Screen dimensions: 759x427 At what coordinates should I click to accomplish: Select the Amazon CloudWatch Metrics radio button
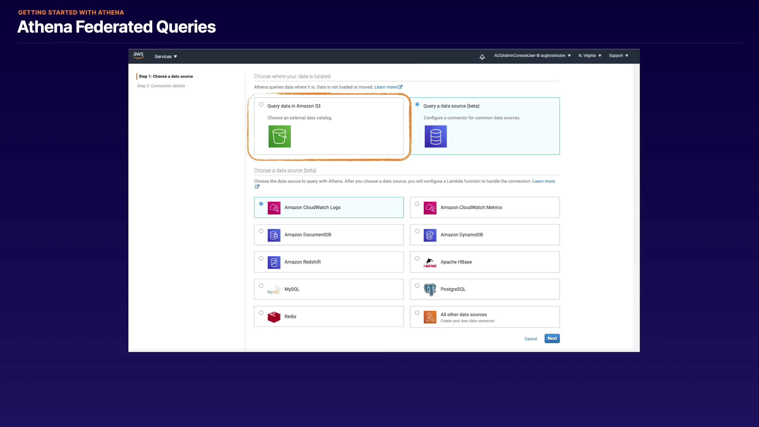(417, 204)
